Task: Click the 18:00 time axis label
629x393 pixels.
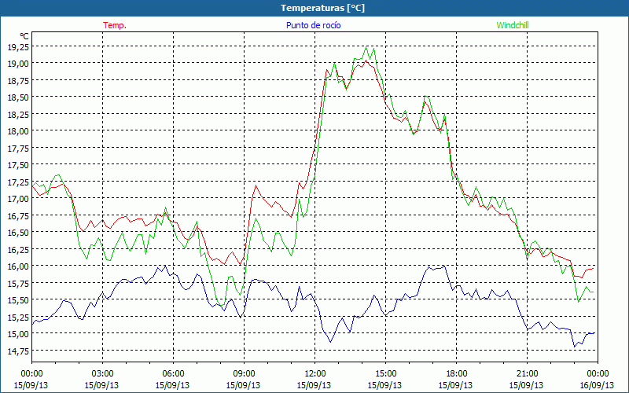Action: point(456,374)
